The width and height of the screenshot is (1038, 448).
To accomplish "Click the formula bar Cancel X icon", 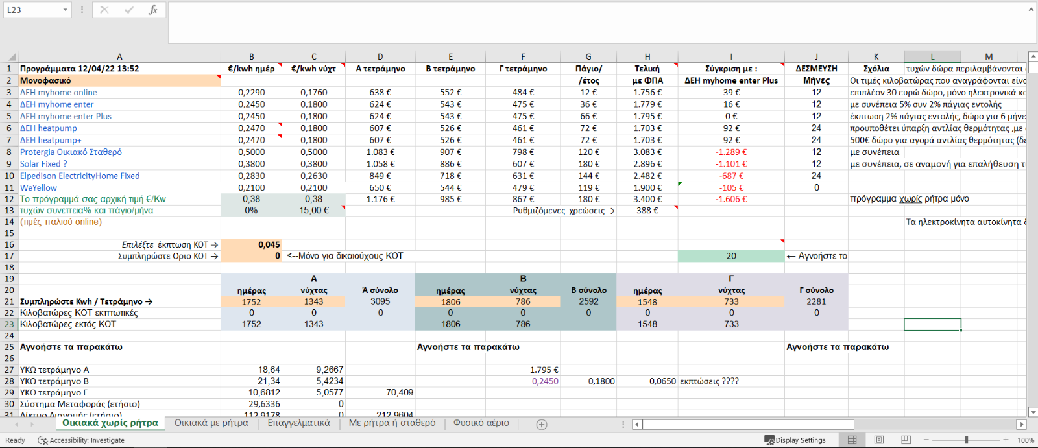I will [x=104, y=10].
